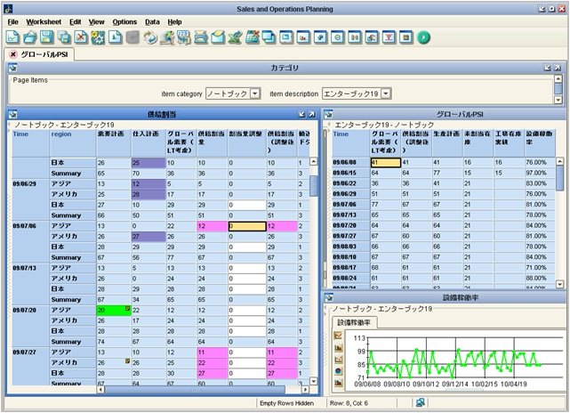Click the 生産計画 column header in グローバルPSI

446,143
